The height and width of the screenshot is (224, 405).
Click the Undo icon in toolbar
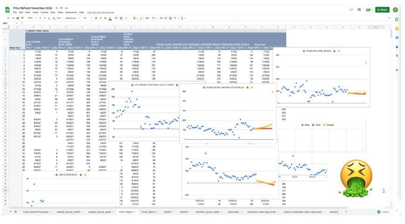click(9, 18)
